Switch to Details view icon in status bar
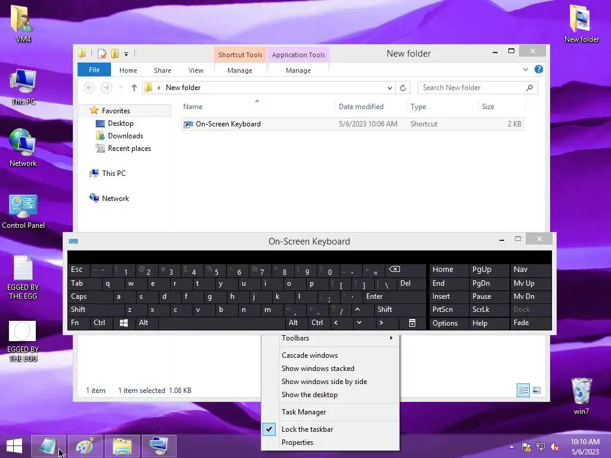The width and height of the screenshot is (611, 458). (523, 390)
